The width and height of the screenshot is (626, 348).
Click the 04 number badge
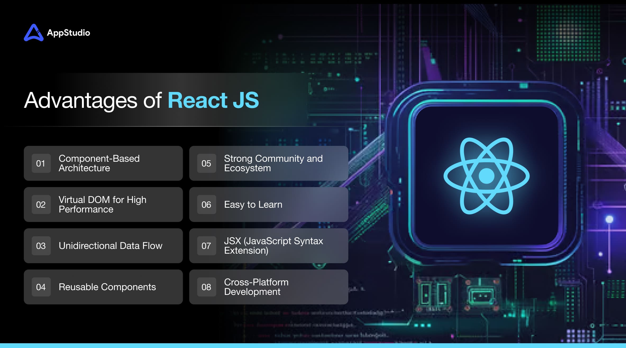41,287
